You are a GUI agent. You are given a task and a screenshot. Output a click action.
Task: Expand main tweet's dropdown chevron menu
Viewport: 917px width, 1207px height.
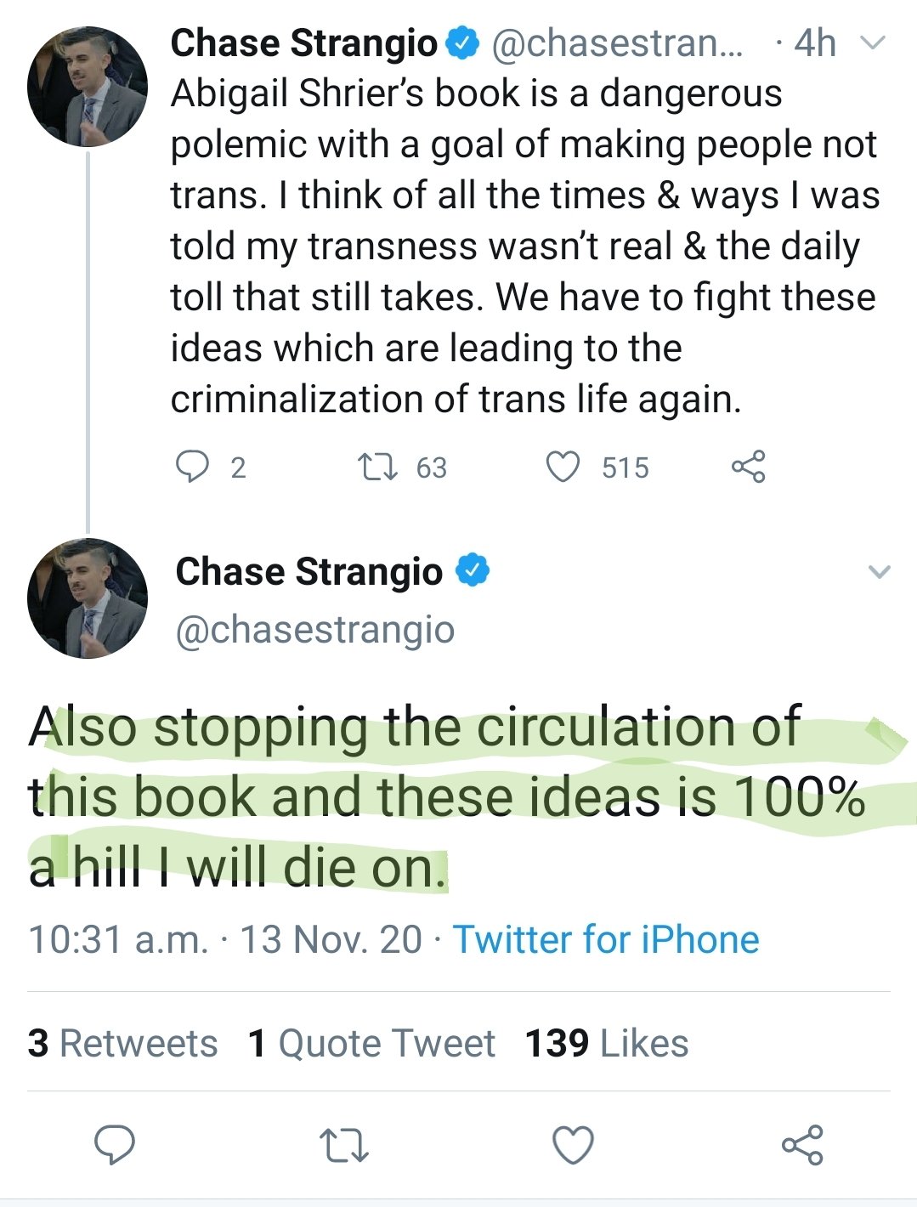[x=880, y=571]
